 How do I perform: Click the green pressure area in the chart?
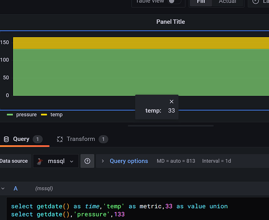point(141,72)
